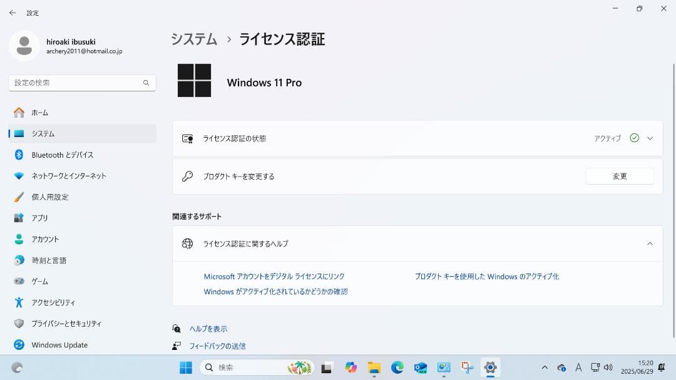The image size is (676, 380).
Task: Click the magnifier icon in the settings search box
Action: [146, 82]
